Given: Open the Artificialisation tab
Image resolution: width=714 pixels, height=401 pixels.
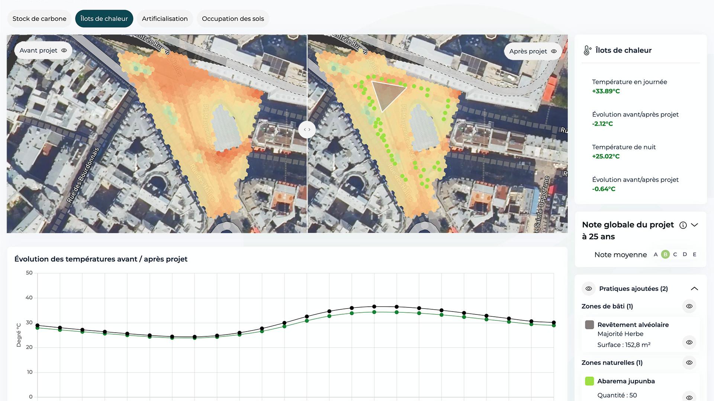Looking at the screenshot, I should tap(165, 18).
